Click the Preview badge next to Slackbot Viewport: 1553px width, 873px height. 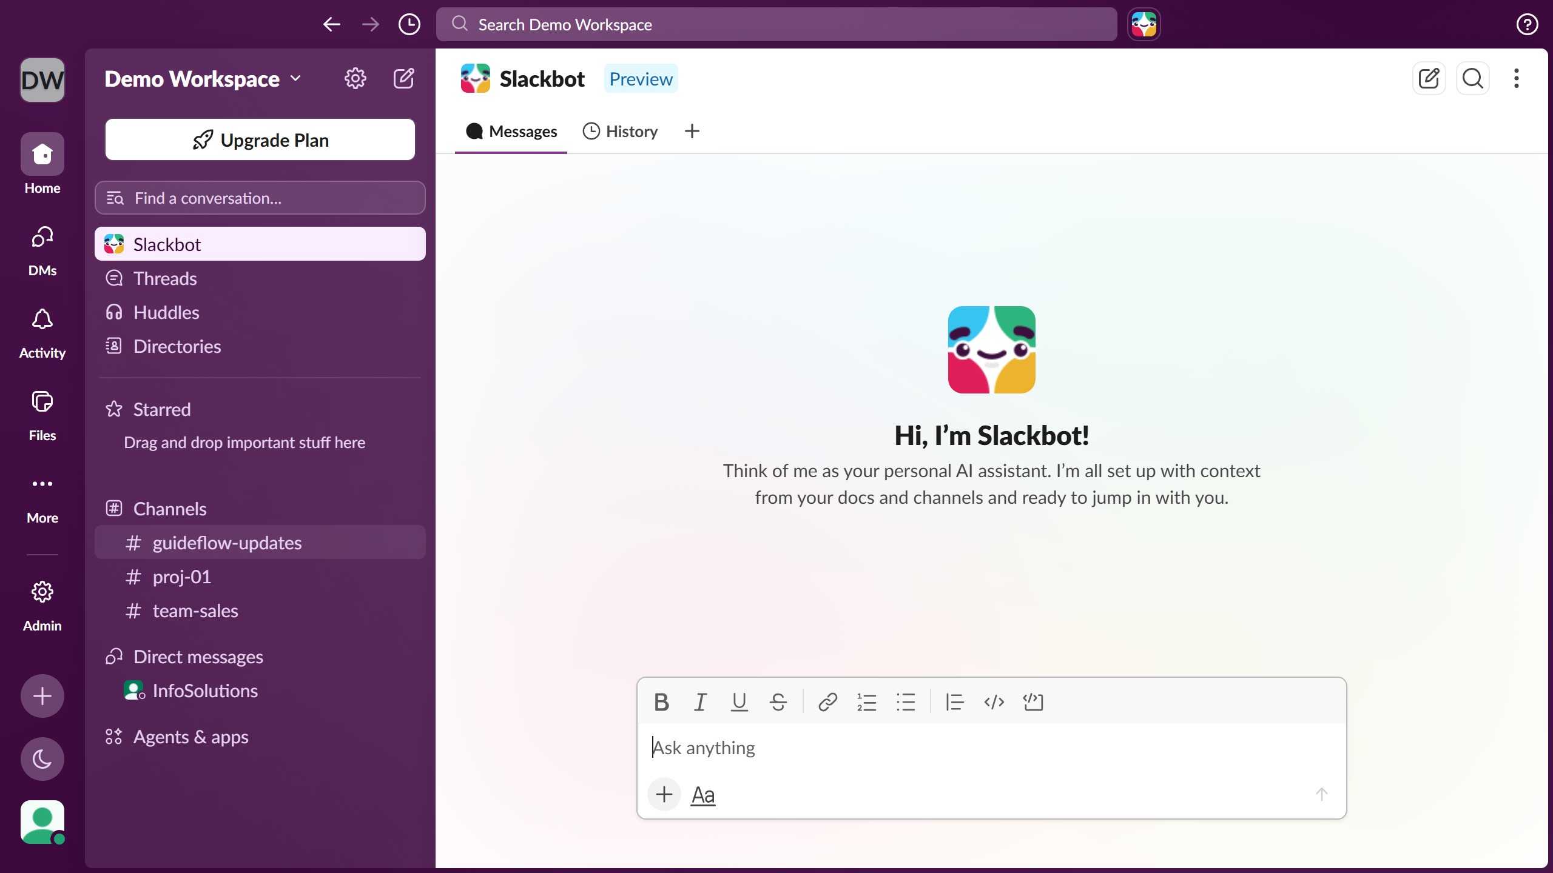[641, 79]
